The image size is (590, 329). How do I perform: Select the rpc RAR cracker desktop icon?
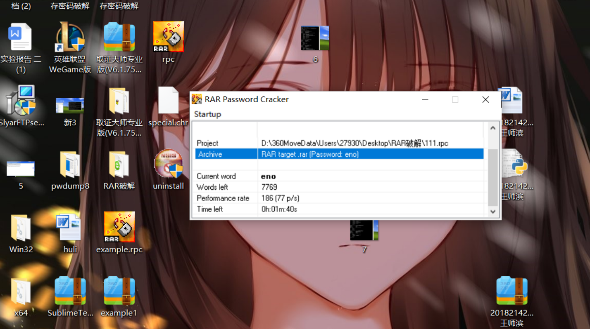tap(168, 37)
